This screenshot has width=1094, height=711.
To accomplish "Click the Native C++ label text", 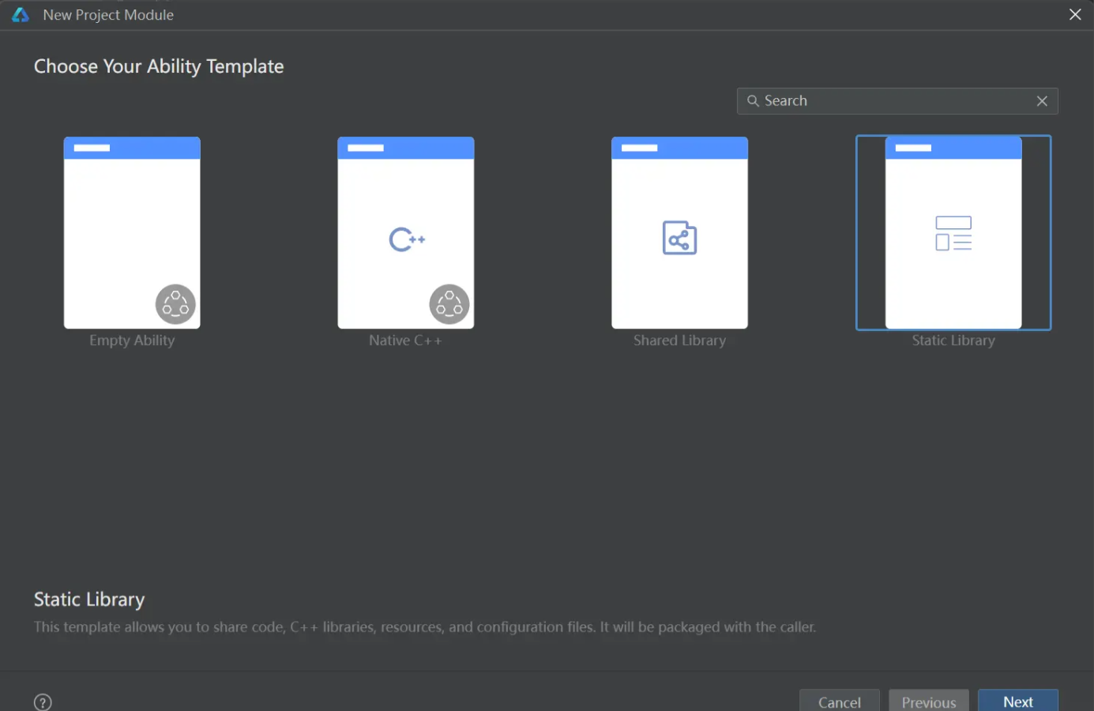I will [x=405, y=340].
